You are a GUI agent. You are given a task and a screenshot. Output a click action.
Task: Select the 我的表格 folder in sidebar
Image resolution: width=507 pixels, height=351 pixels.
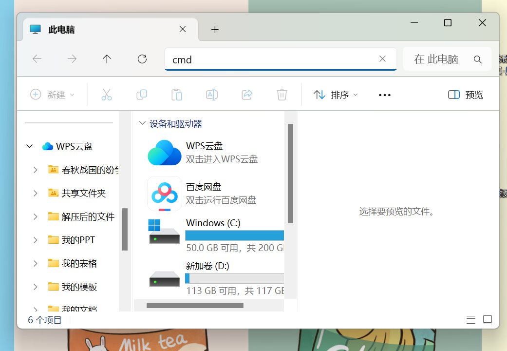tap(73, 264)
